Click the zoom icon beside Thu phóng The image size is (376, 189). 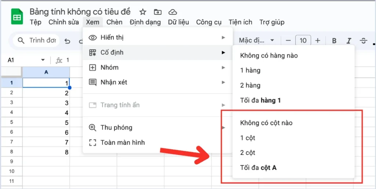tap(93, 127)
